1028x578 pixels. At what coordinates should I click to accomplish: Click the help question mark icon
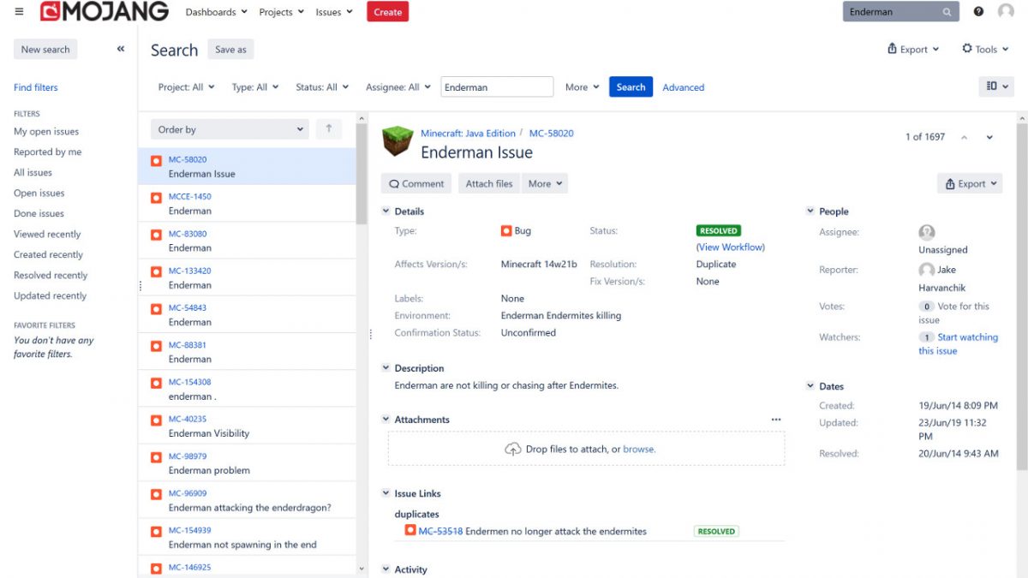point(978,12)
